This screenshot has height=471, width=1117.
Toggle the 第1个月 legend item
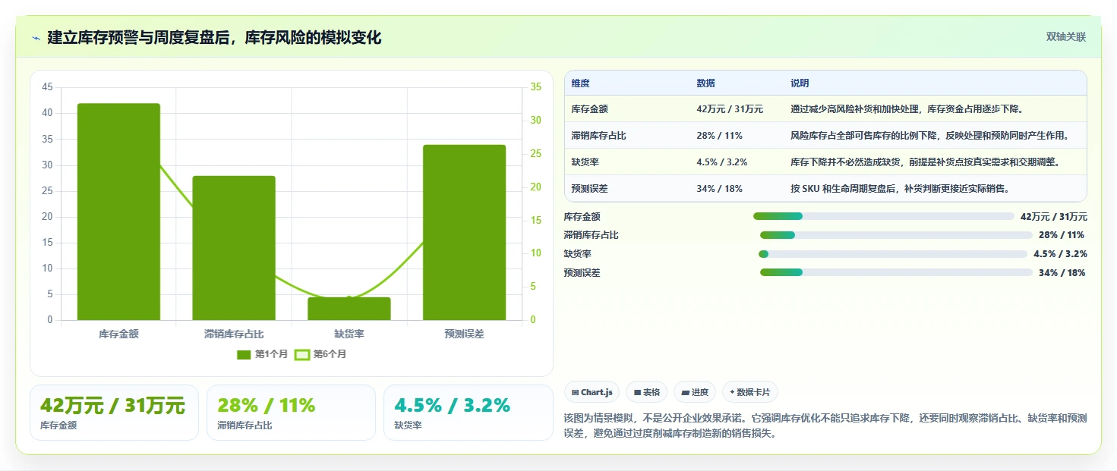pos(262,354)
